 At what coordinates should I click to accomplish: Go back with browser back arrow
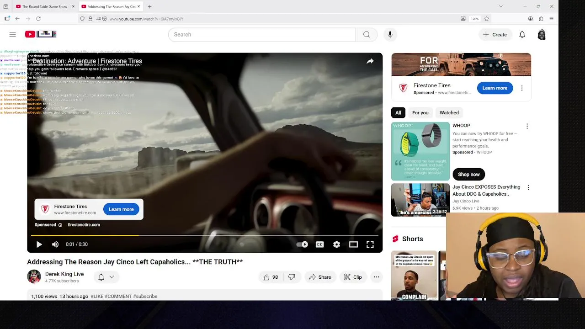coord(17,19)
